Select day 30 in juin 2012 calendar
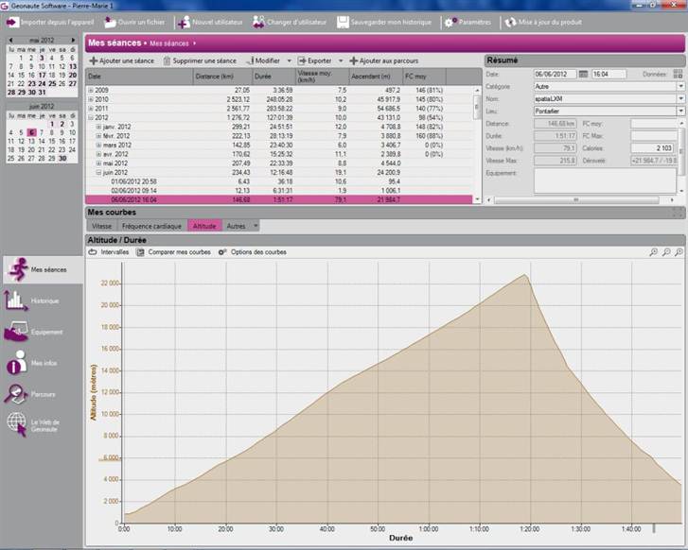This screenshot has height=550, width=688. (x=62, y=158)
